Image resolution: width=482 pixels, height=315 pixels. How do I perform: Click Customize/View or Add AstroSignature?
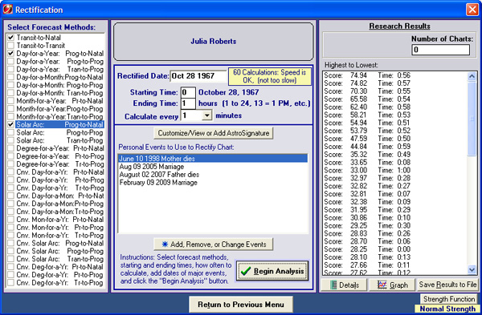[214, 133]
